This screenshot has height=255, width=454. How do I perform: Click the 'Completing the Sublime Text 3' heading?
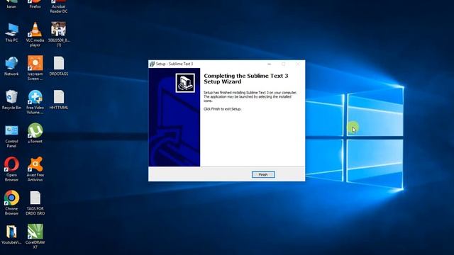(246, 79)
